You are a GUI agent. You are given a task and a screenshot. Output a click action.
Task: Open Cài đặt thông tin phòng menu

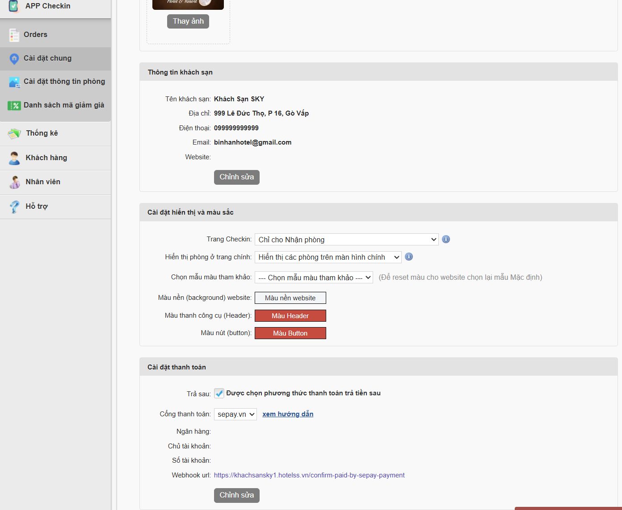coord(55,82)
